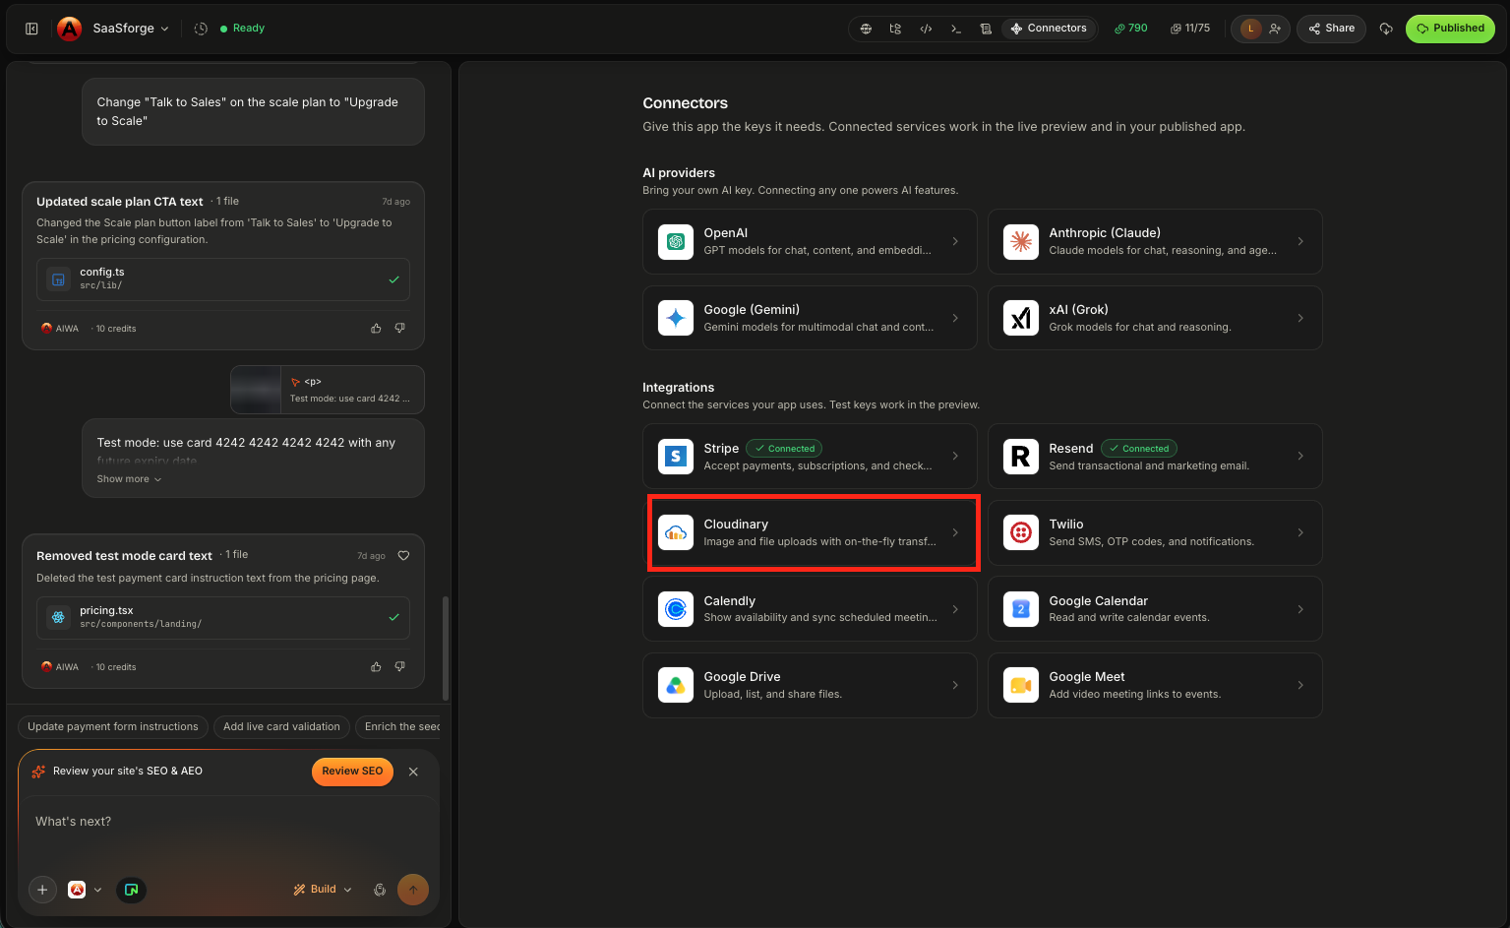Expand message with Show more

pyautogui.click(x=129, y=479)
